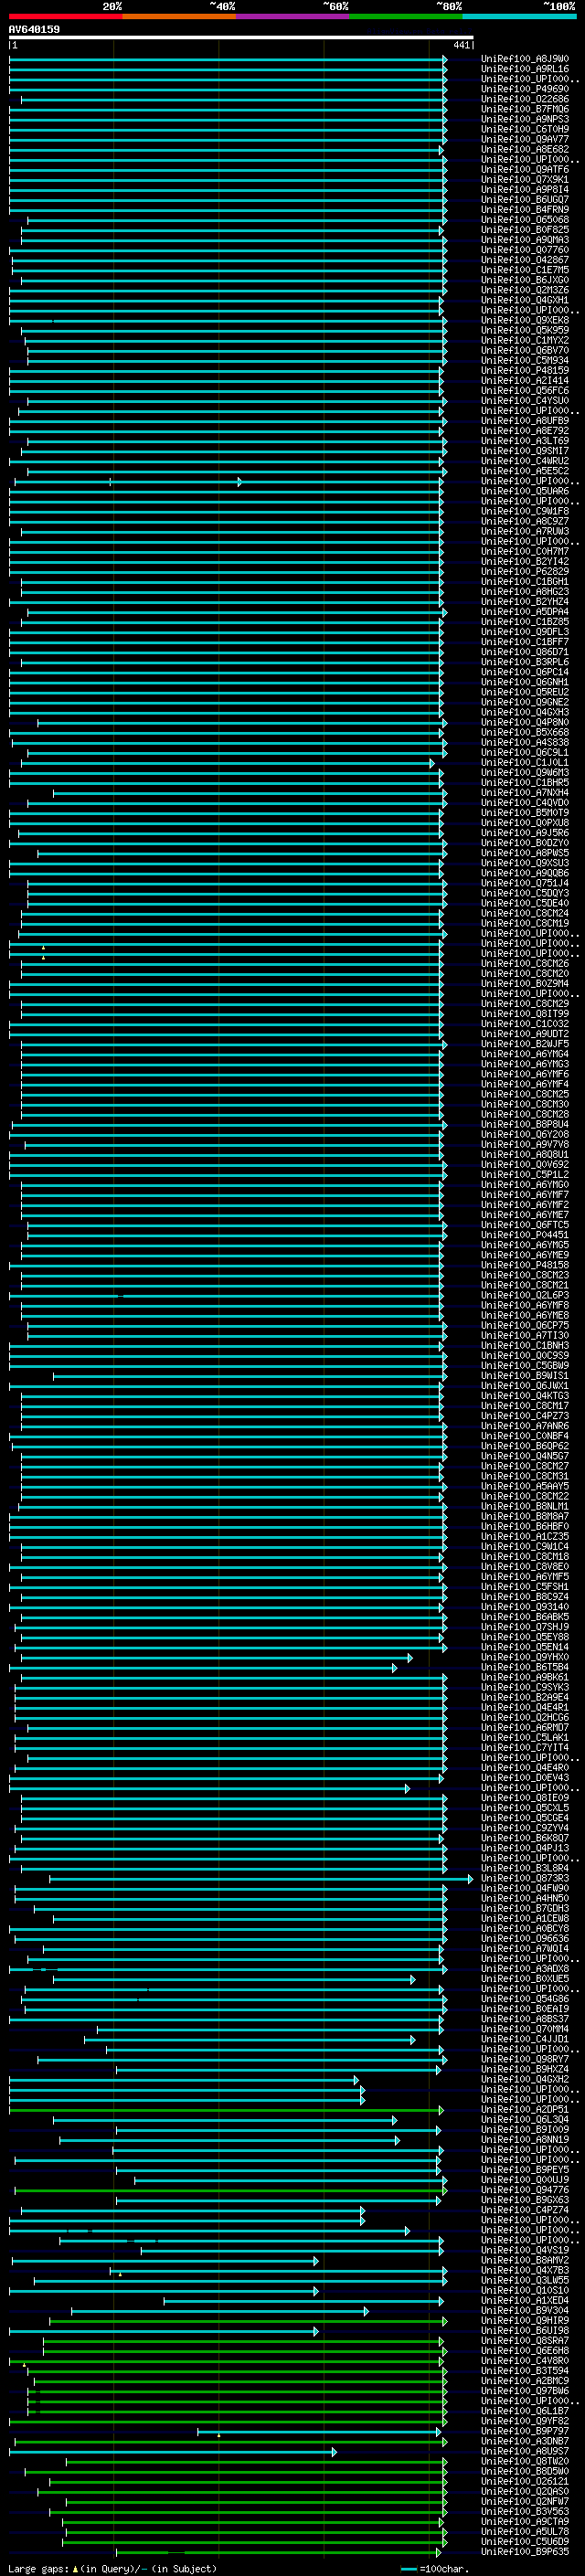Select the UniRef100_C1MYX2 label
The height and width of the screenshot is (2576, 585).
tap(525, 340)
